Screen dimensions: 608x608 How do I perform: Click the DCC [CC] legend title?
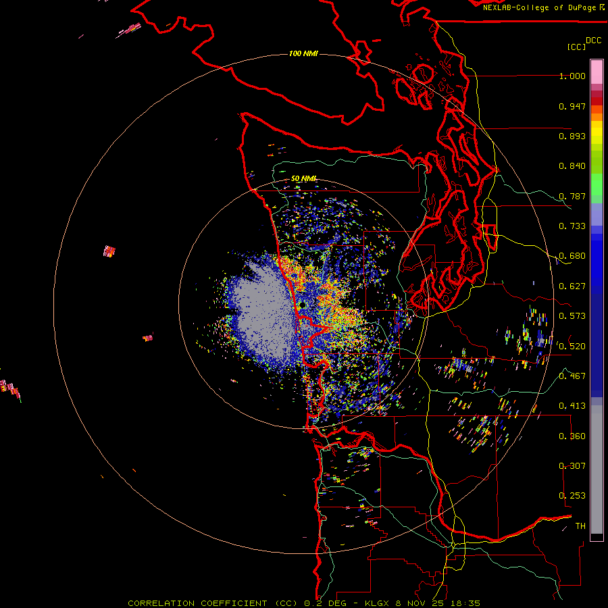(584, 43)
